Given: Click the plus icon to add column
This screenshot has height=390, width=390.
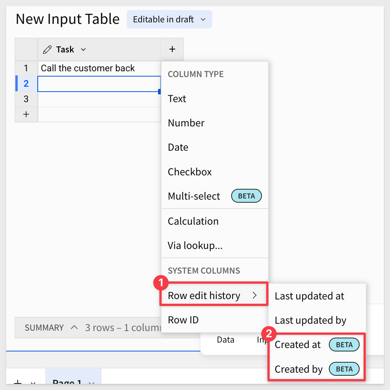Looking at the screenshot, I should pos(172,49).
